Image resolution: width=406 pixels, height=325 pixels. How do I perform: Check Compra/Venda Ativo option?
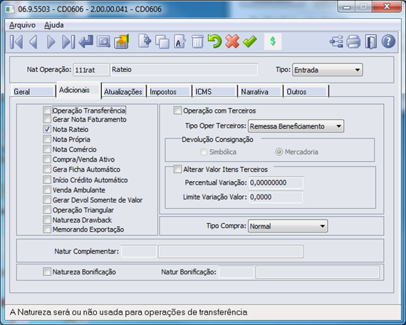tap(47, 159)
